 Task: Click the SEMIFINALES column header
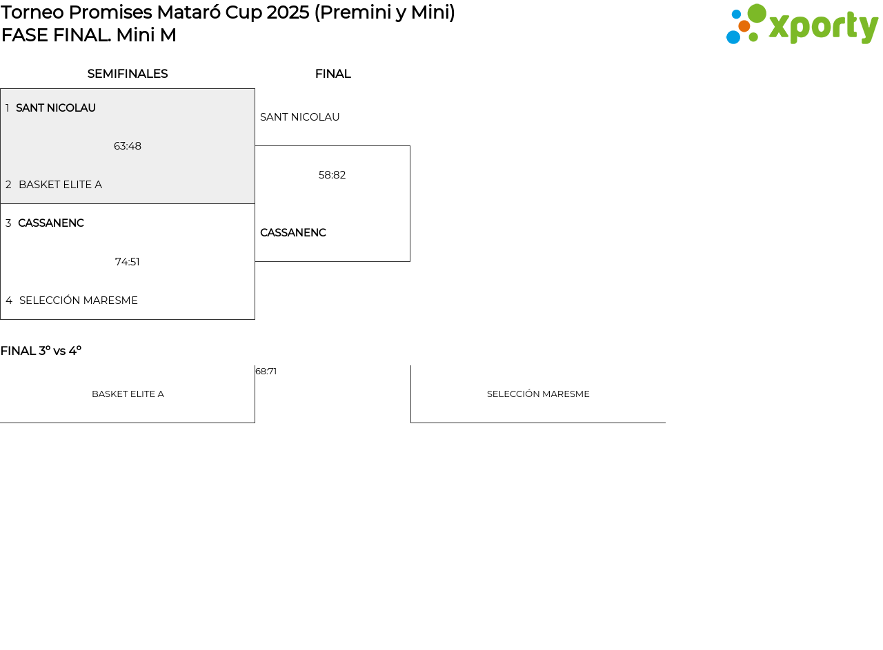pos(128,74)
